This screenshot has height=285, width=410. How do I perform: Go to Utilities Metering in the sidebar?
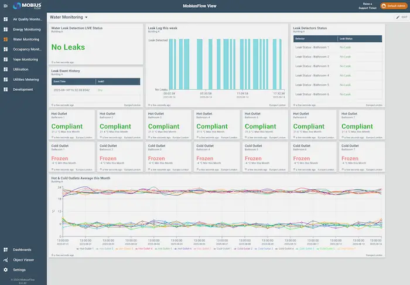(26, 79)
